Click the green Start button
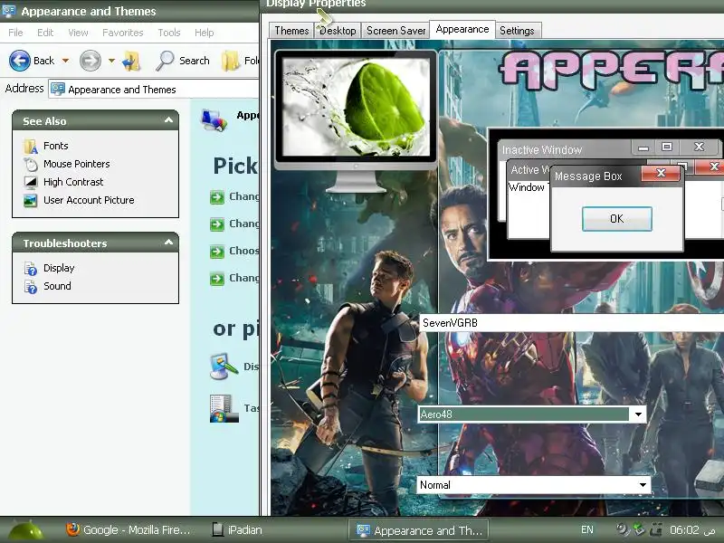This screenshot has width=724, height=543. pos(26,530)
